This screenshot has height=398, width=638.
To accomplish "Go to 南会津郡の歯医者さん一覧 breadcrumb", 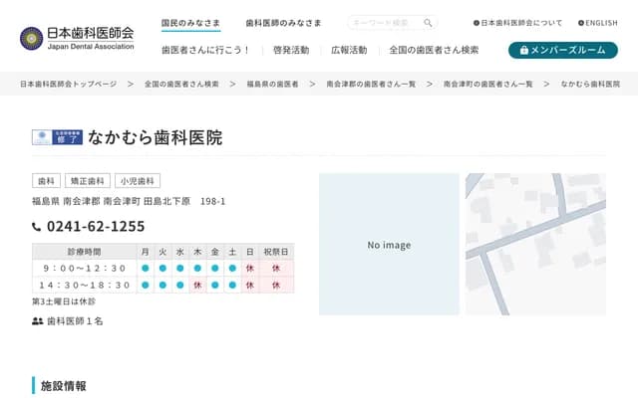I will 370,85.
